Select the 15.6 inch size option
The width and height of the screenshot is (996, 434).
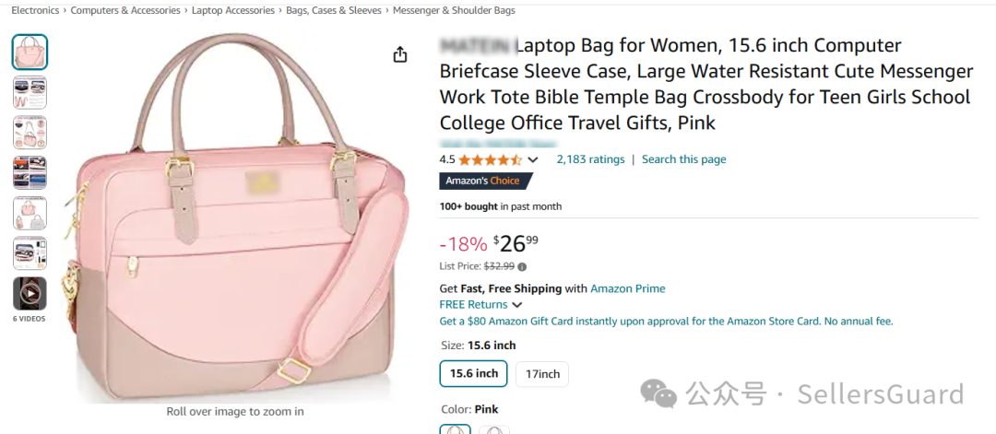[474, 373]
